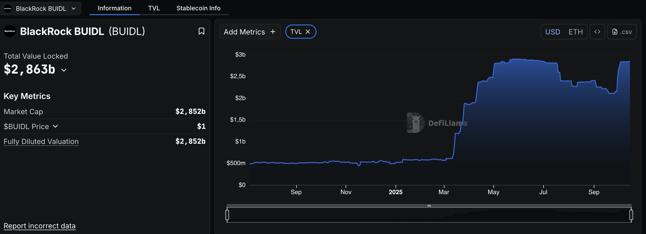Click the Fully Diluted Valuation label
The height and width of the screenshot is (234, 646).
41,141
